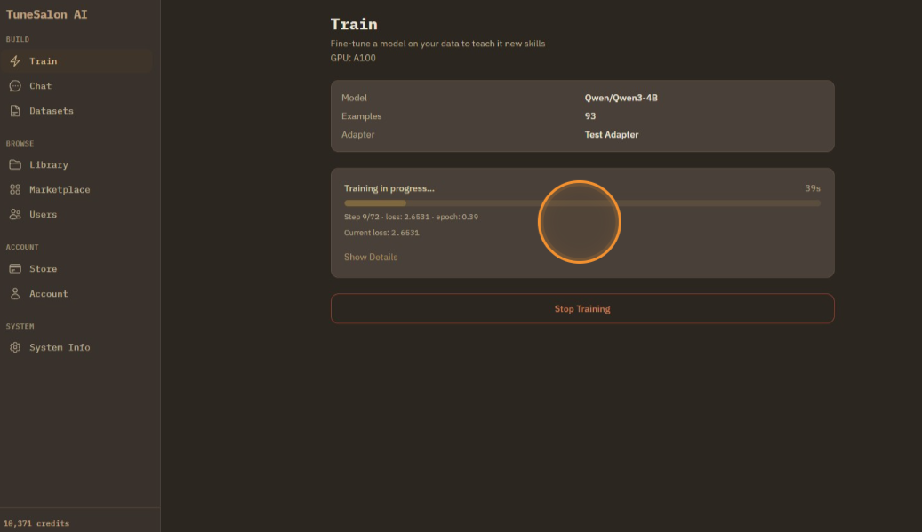Click the Train lightning bolt icon
Screen dimensions: 922x532
(x=15, y=61)
